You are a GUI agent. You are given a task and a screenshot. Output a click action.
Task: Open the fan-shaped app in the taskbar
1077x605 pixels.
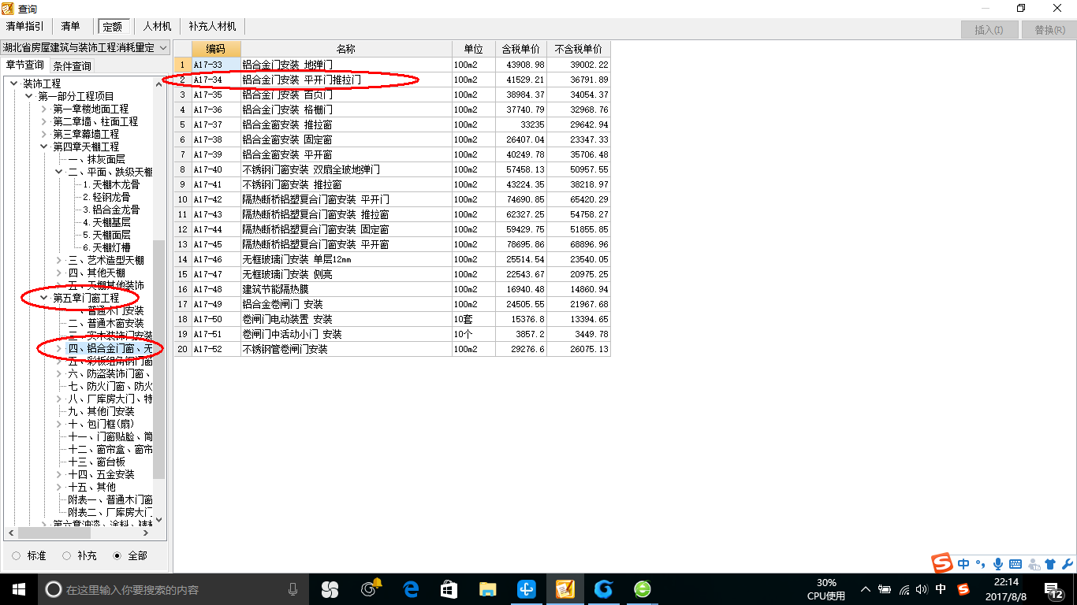tap(330, 588)
